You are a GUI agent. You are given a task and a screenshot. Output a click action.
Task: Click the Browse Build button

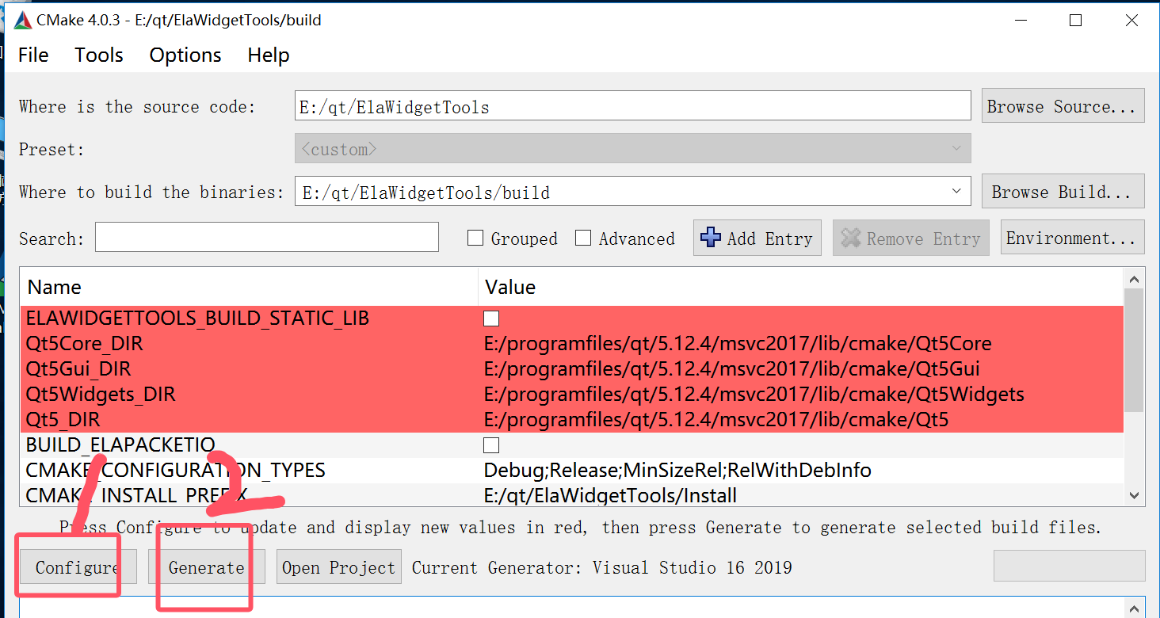click(1063, 192)
